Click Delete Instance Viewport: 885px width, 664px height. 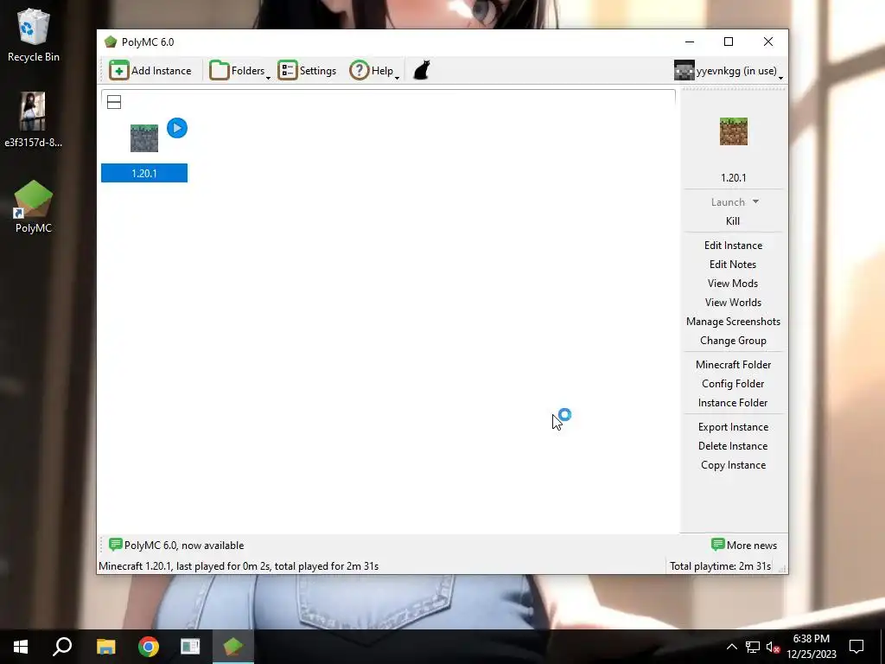(x=733, y=446)
